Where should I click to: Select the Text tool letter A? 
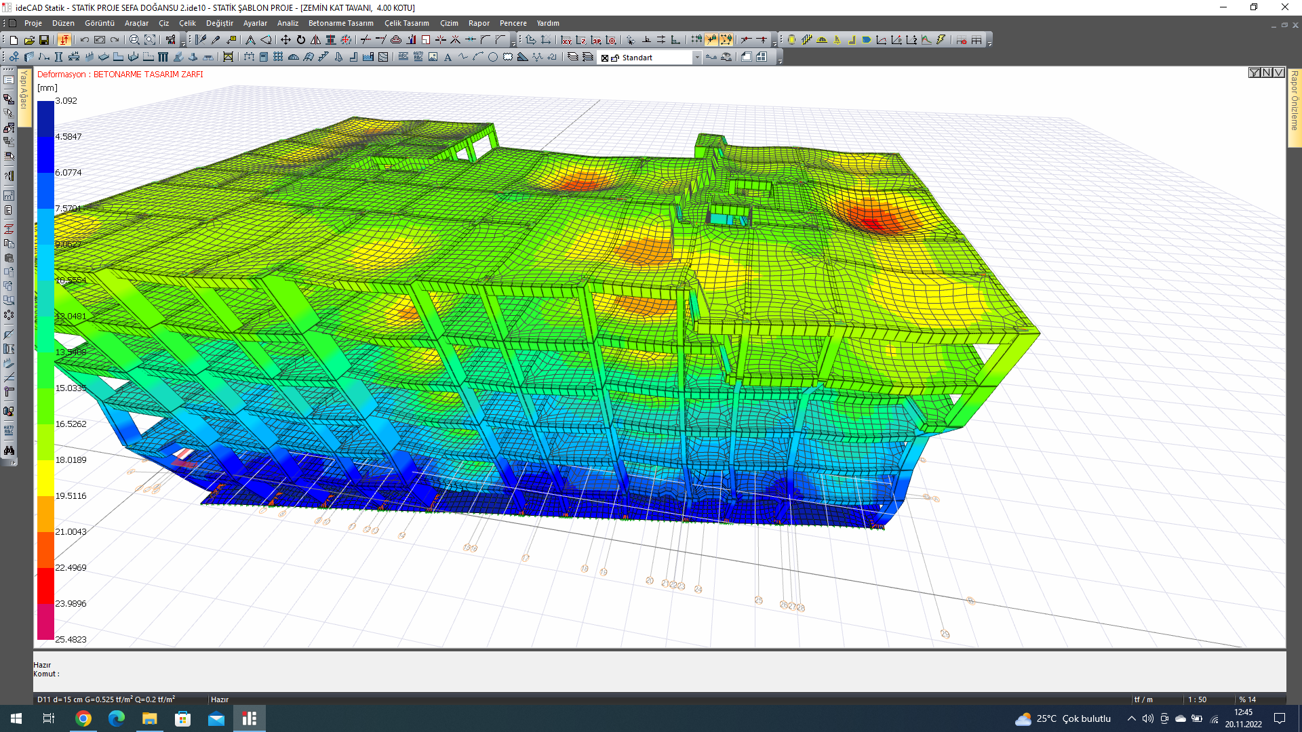[x=448, y=58]
